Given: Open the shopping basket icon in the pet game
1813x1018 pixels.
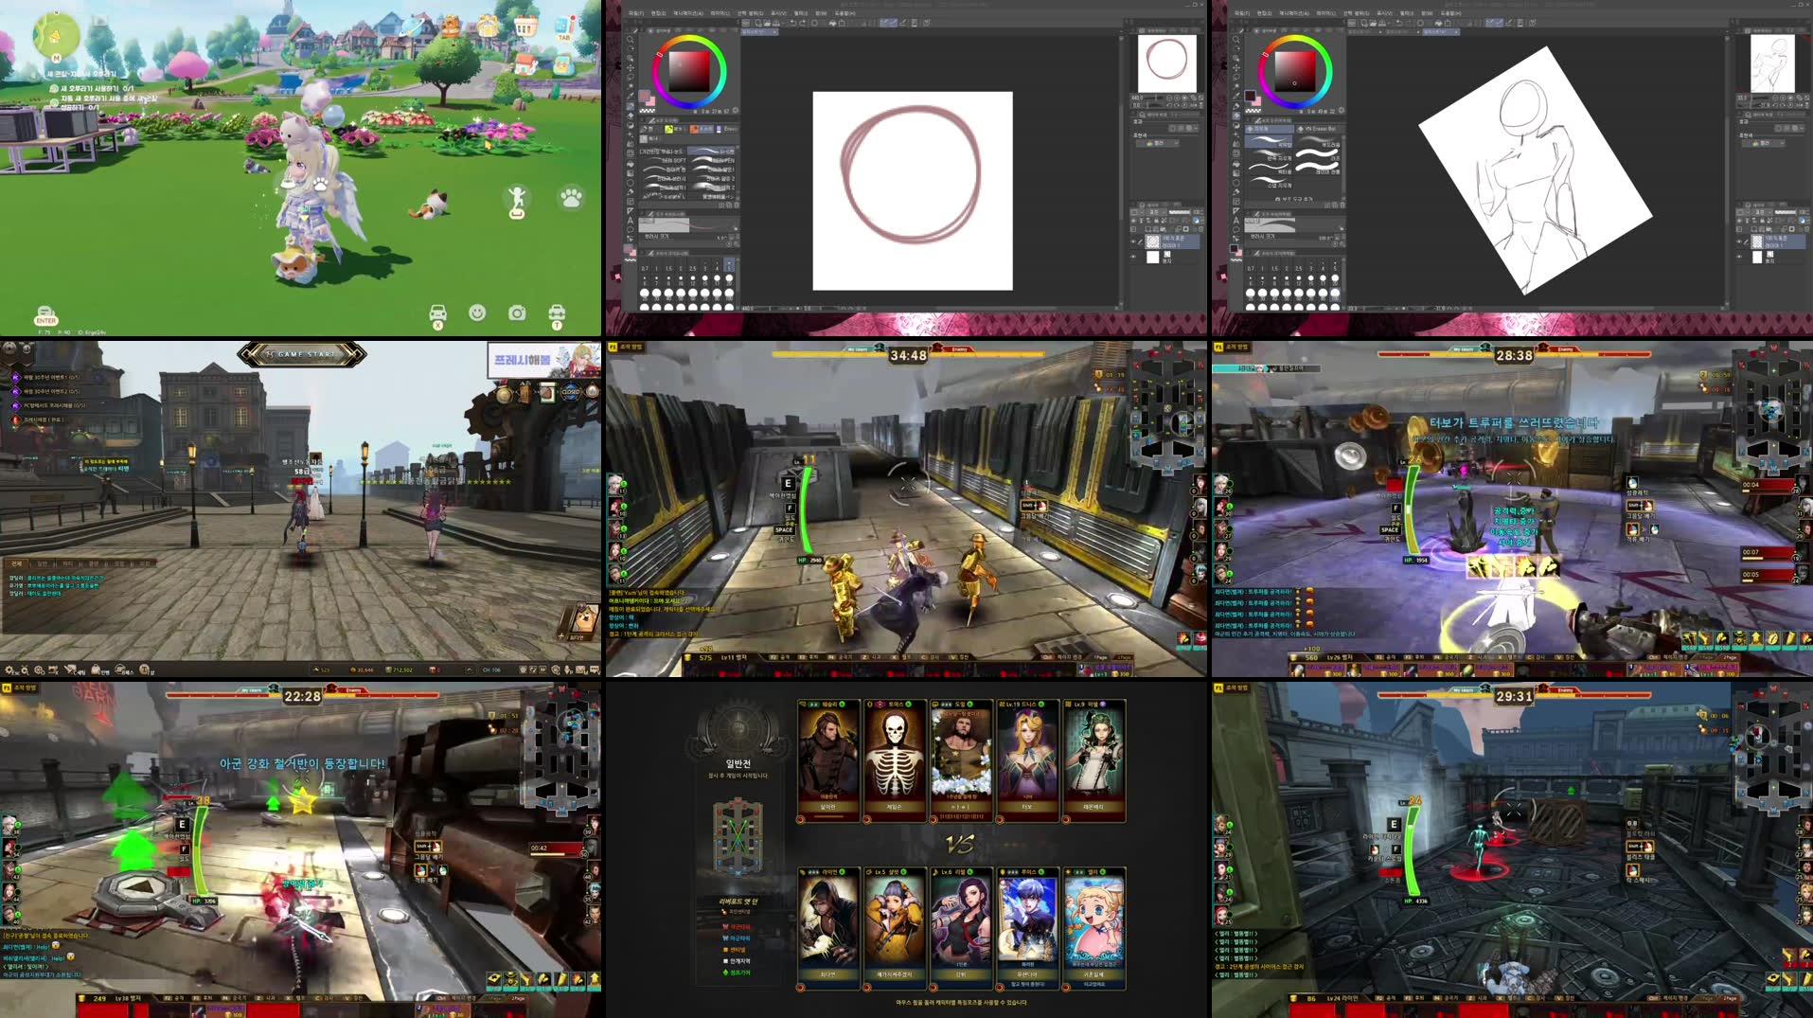Looking at the screenshot, I should pyautogui.click(x=526, y=26).
